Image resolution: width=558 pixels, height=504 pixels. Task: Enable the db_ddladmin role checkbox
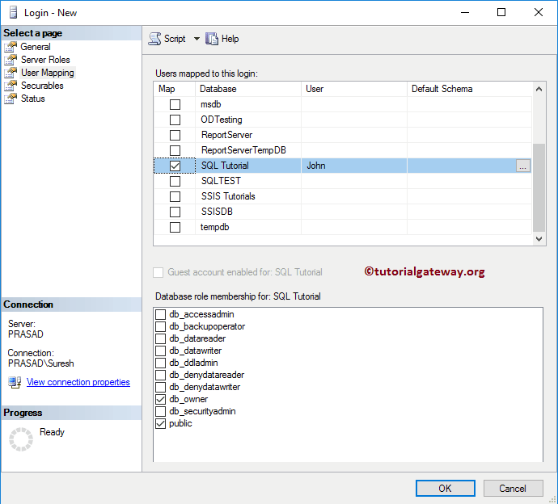[x=160, y=363]
